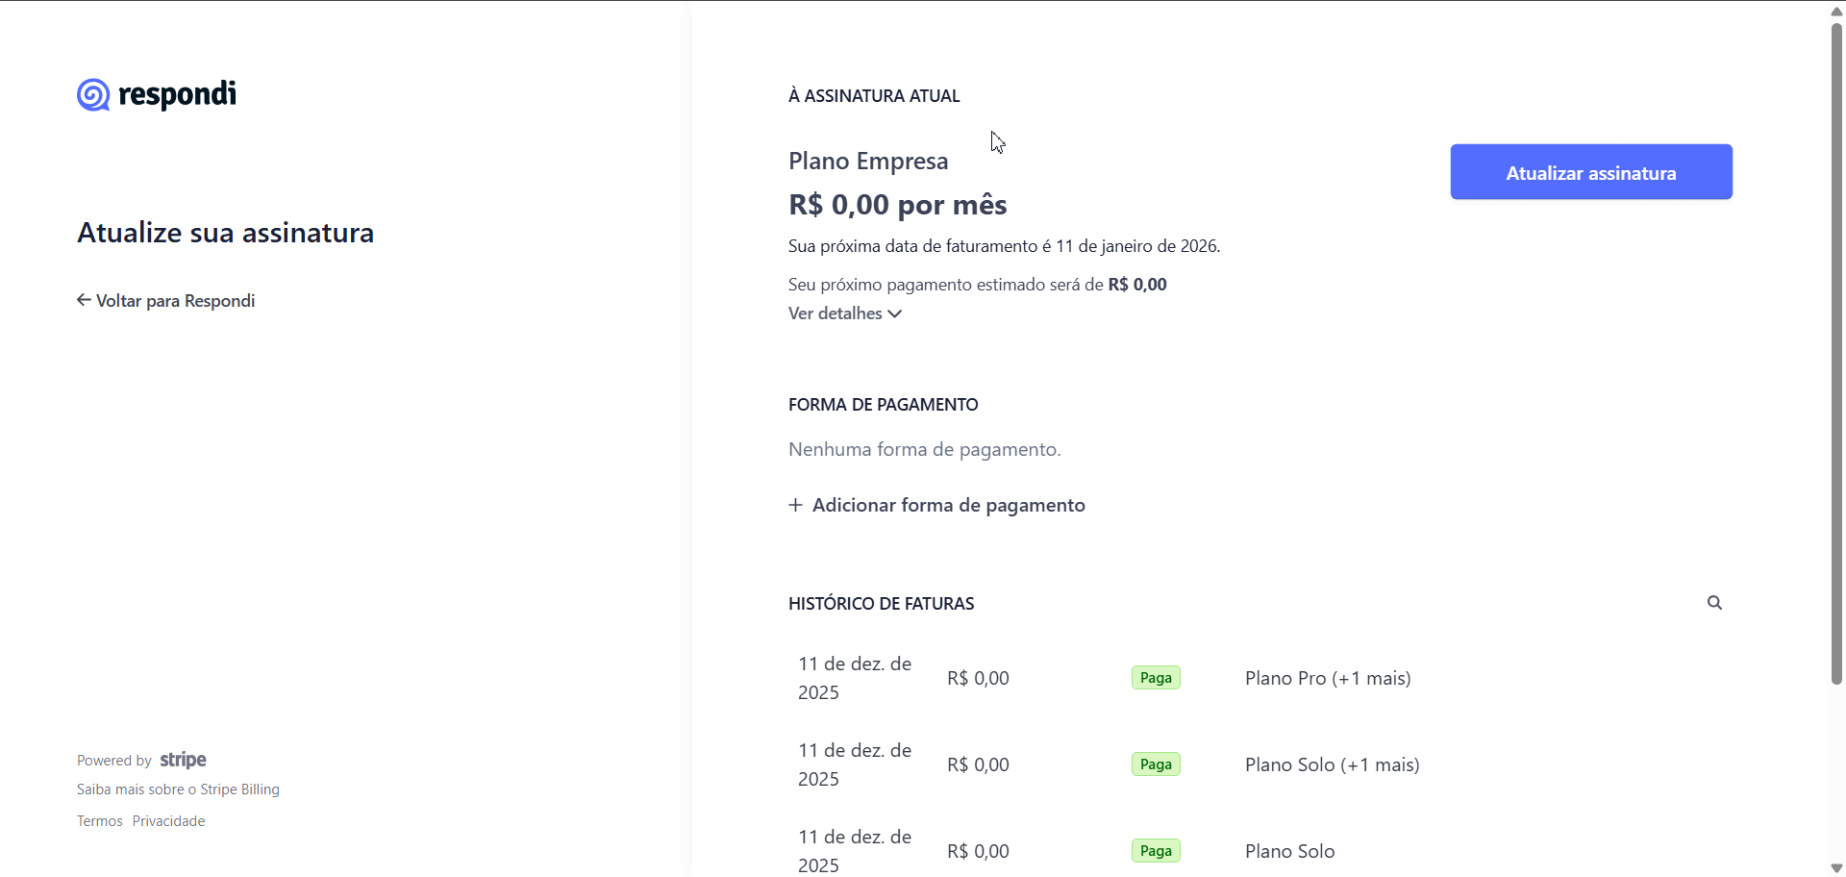The height and width of the screenshot is (877, 1846).
Task: Click the Stripe logo in footer
Action: 184,760
